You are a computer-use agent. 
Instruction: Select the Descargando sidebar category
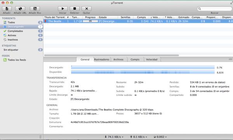point(21,27)
